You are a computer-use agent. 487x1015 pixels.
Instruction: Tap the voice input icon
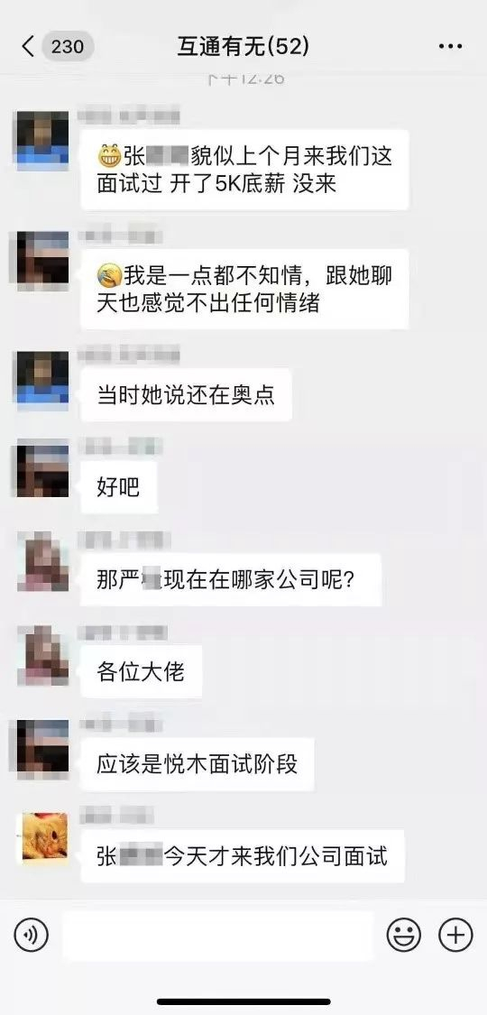point(31,936)
